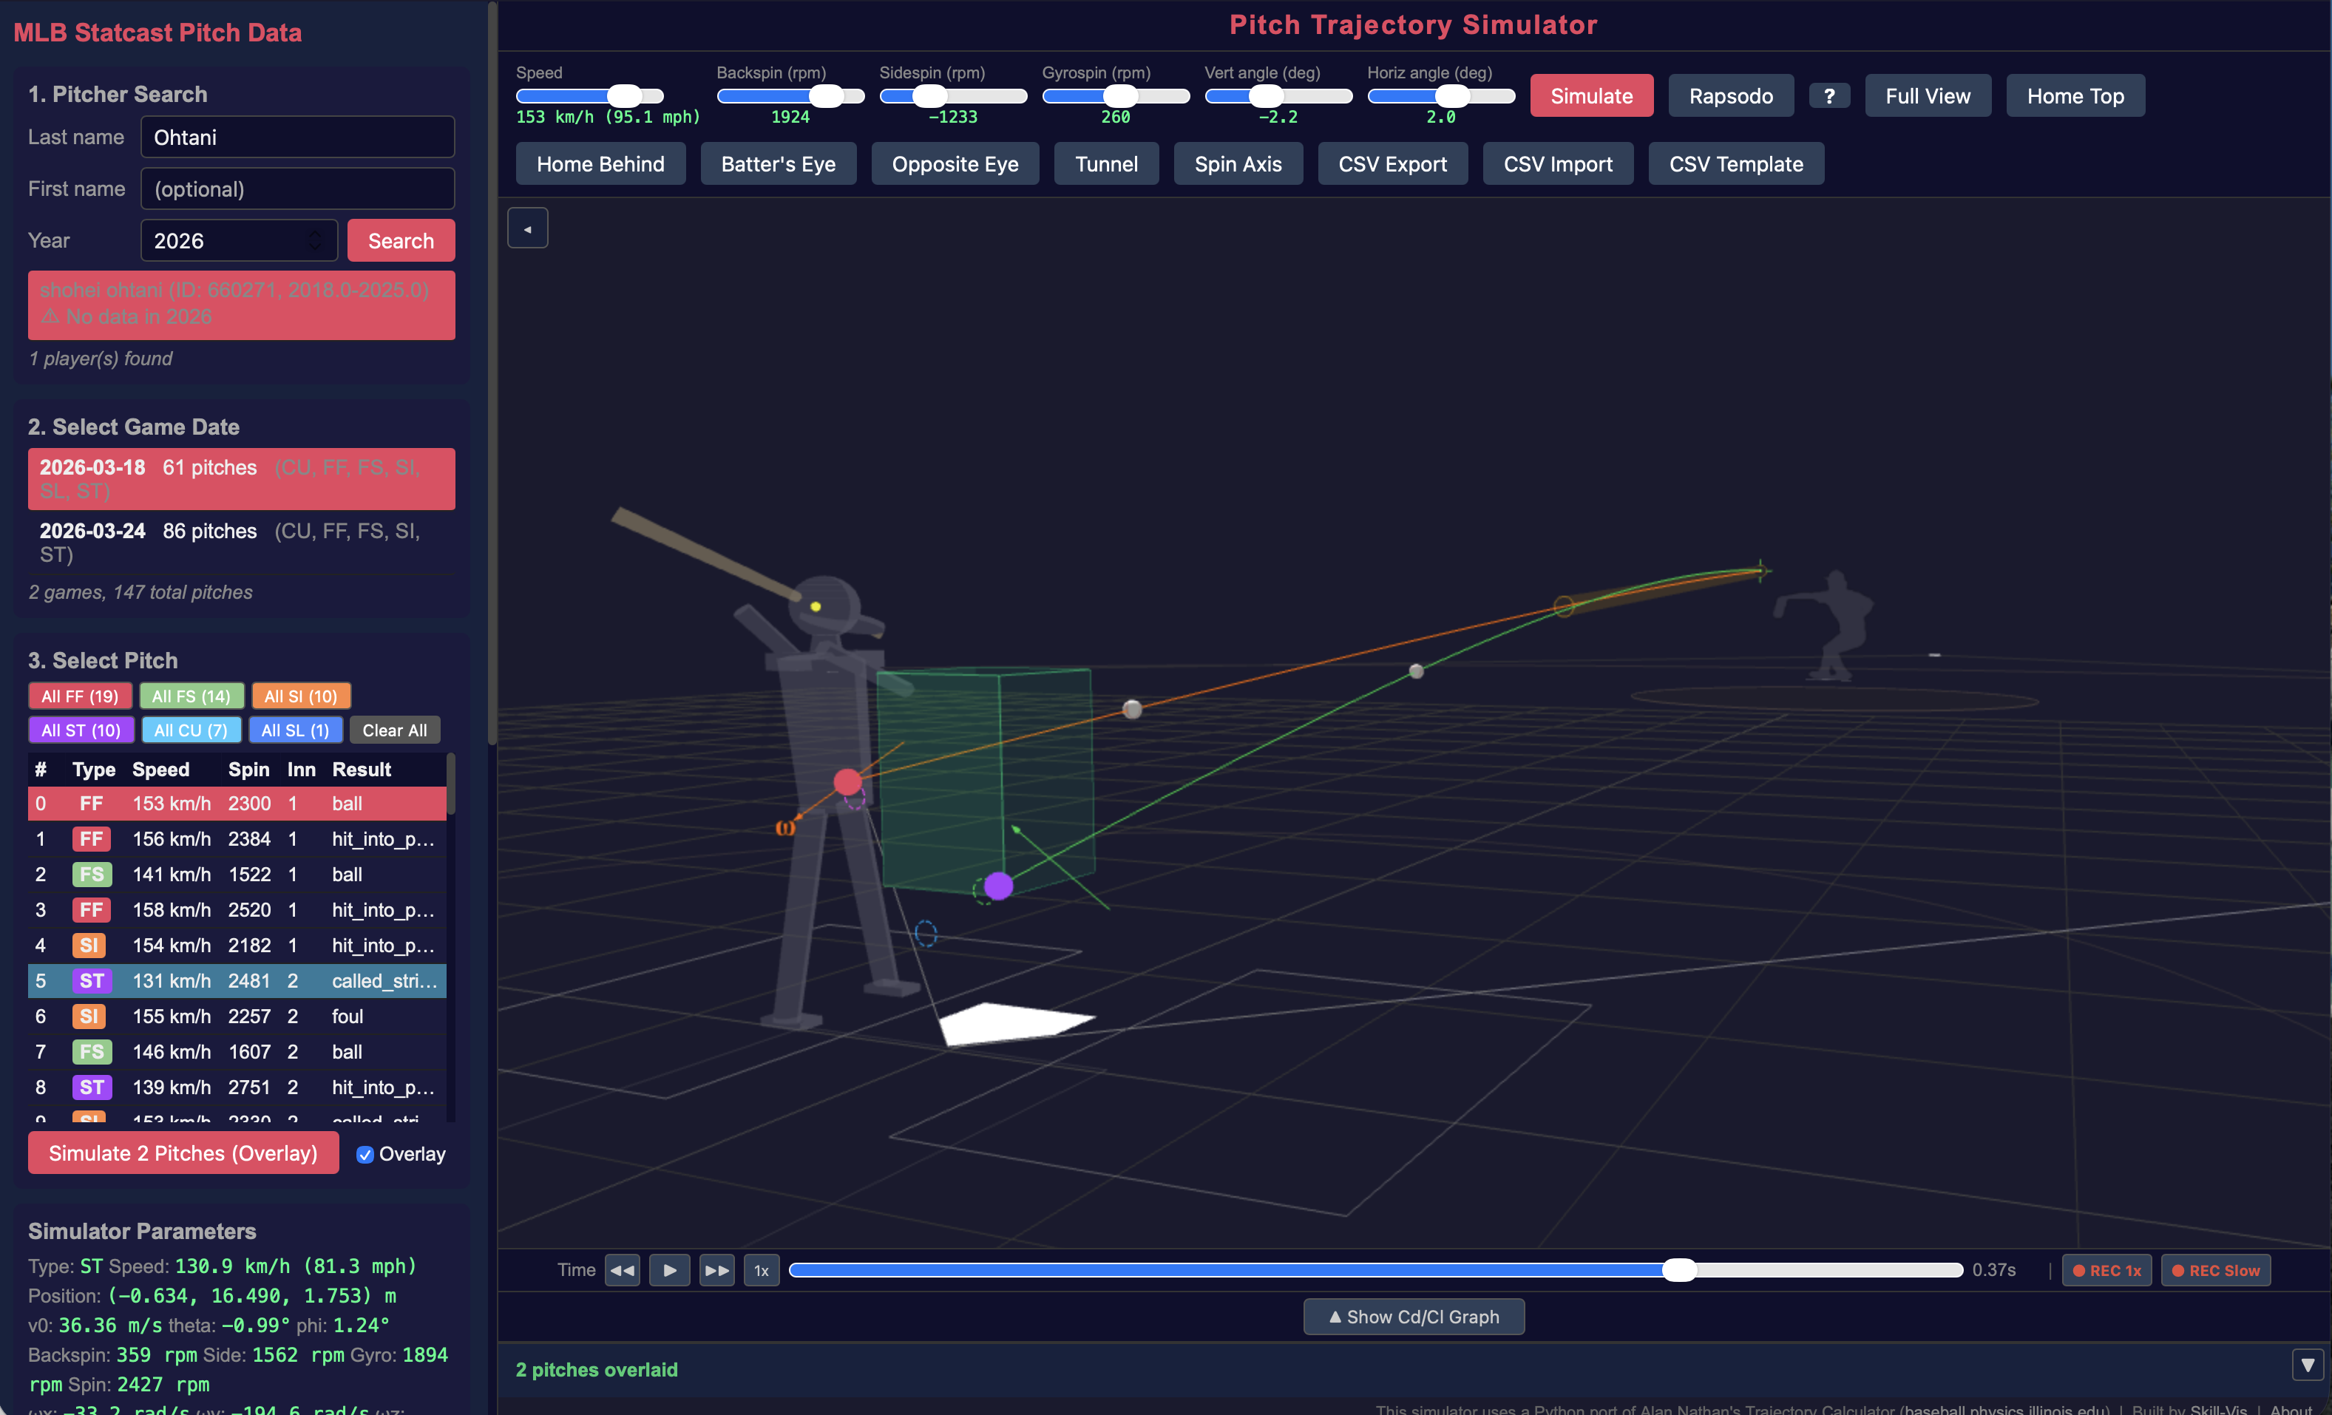Switch to Home Behind camera
Screen dimensions: 2332x1415
(x=600, y=163)
